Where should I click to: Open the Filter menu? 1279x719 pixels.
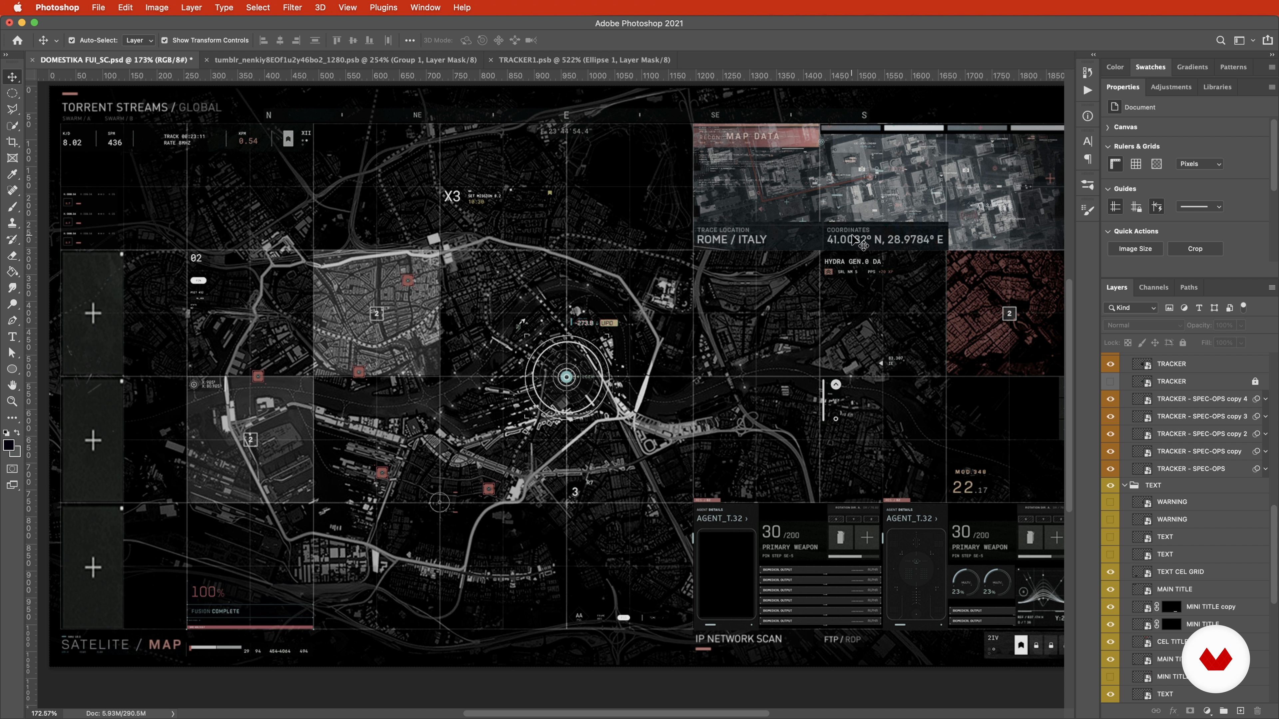292,7
